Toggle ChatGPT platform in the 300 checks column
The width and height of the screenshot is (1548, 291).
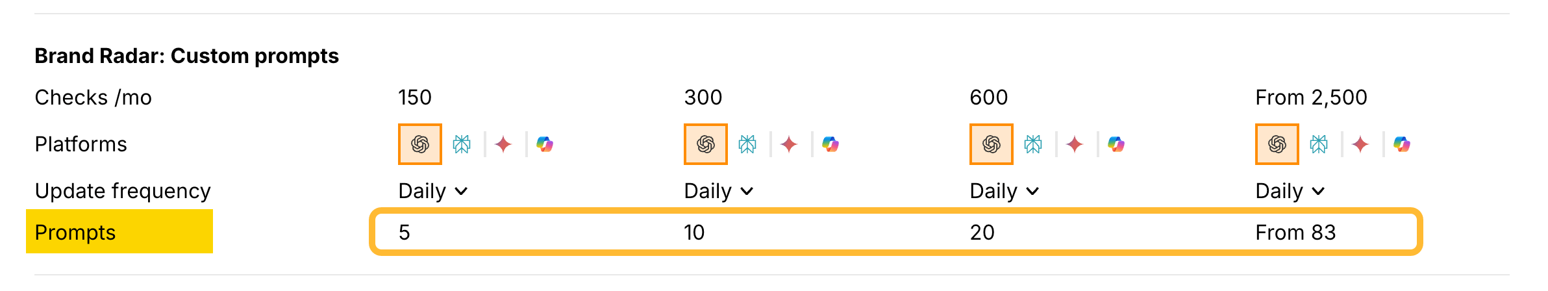coord(706,144)
